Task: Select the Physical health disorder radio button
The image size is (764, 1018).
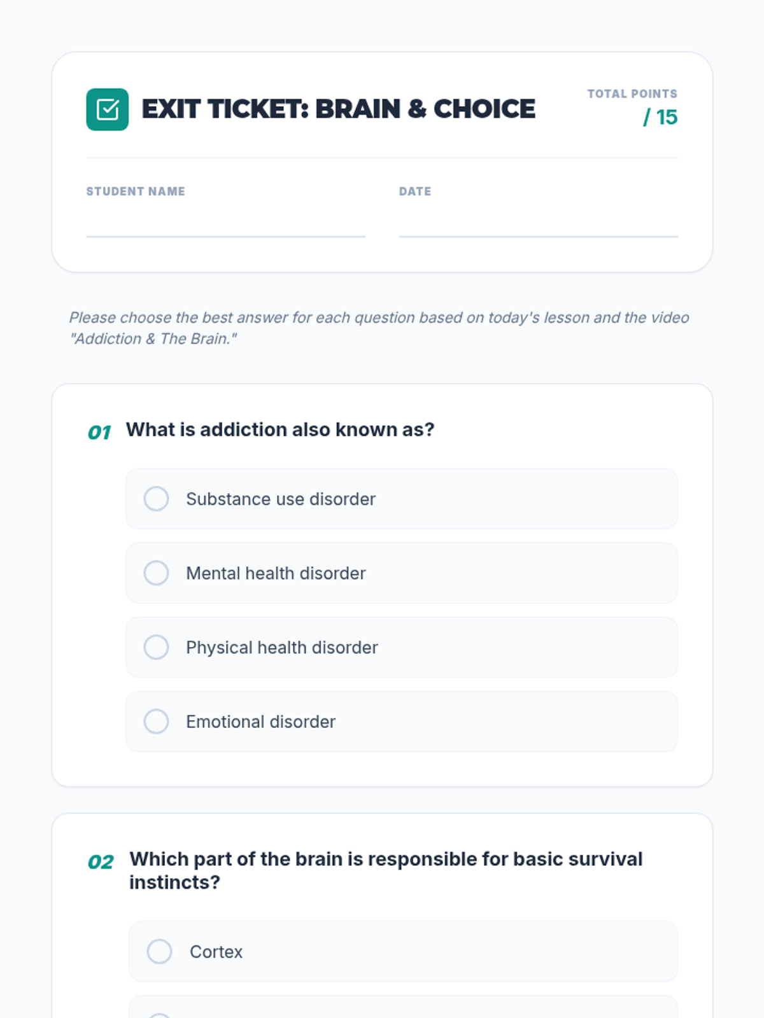Action: pyautogui.click(x=156, y=647)
